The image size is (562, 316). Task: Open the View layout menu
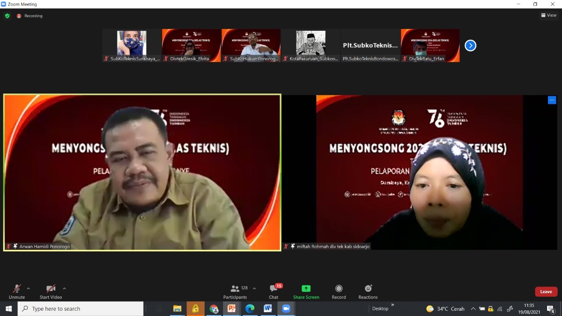[x=549, y=15]
